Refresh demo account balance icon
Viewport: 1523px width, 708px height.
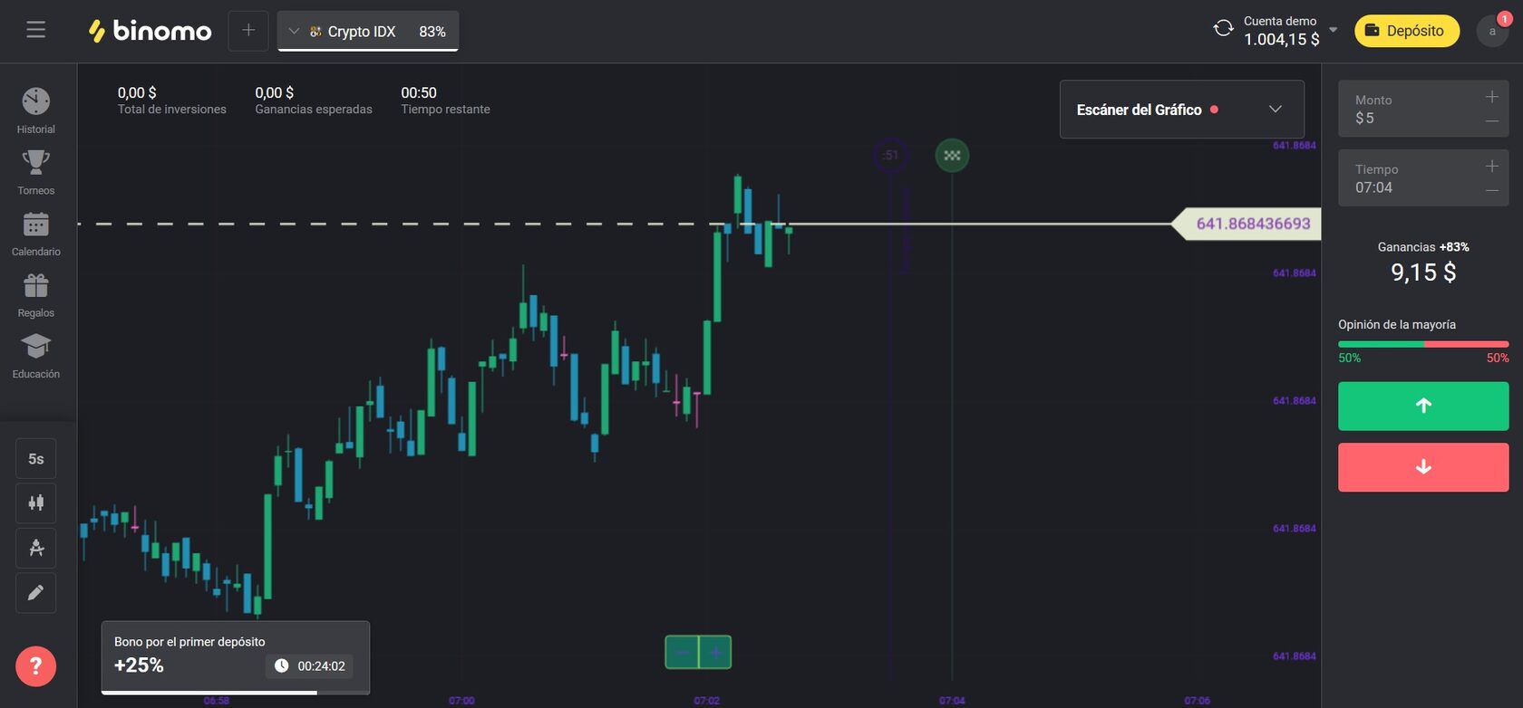tap(1223, 28)
